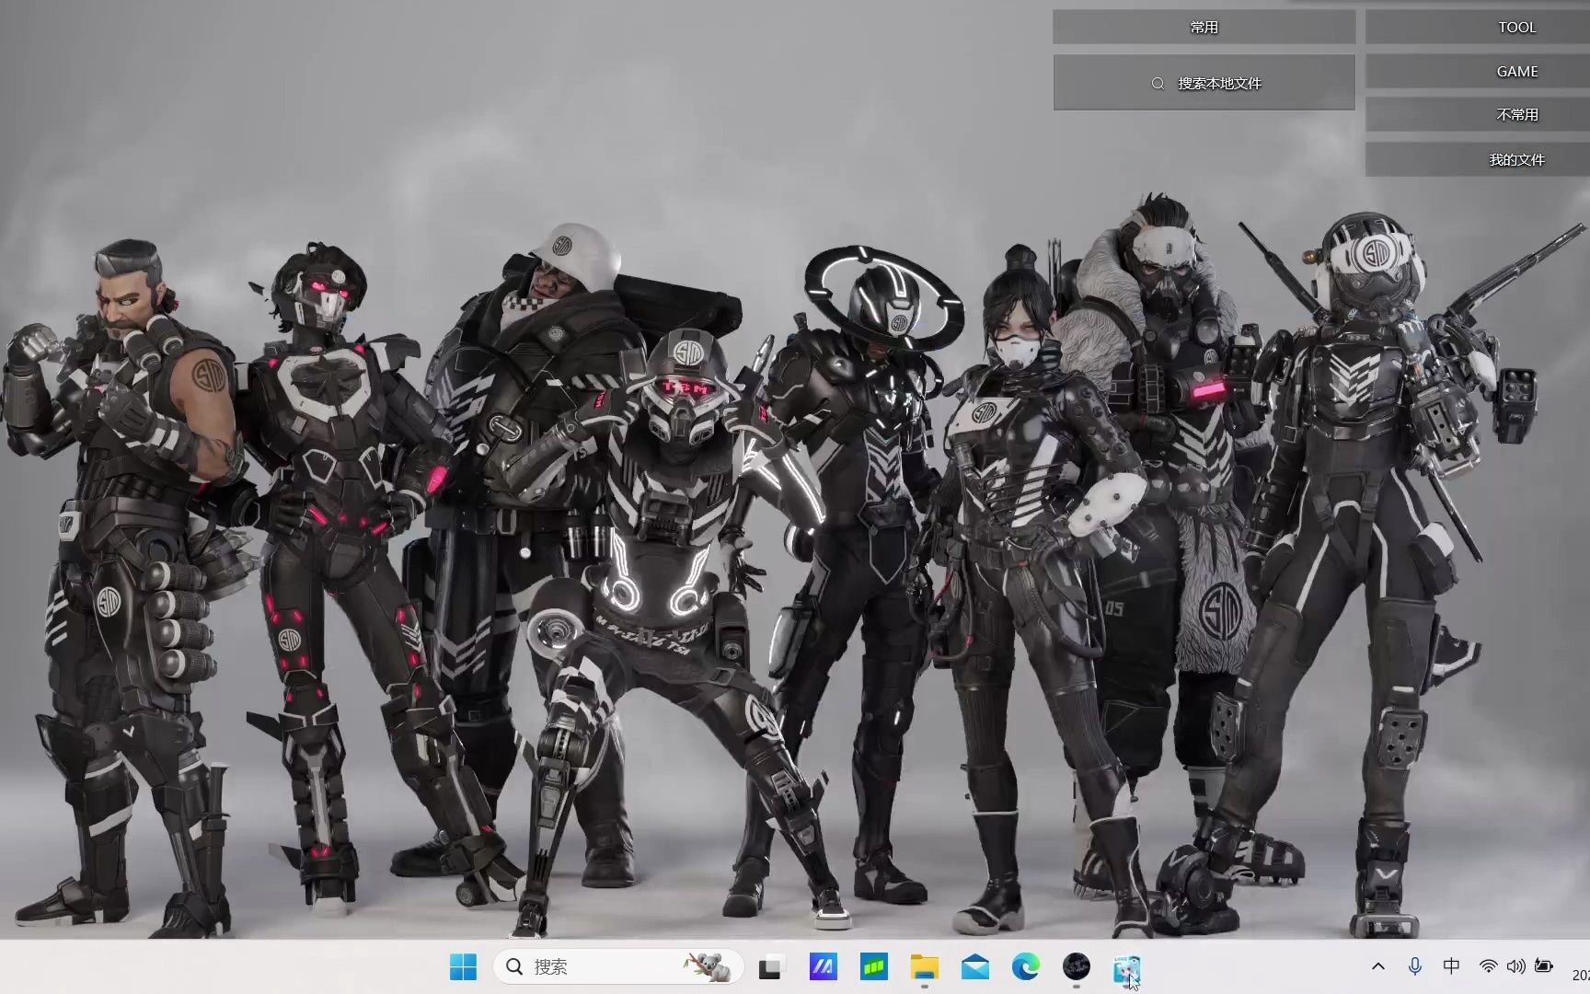Open the 常用 desktop tab
The width and height of the screenshot is (1590, 994).
click(1204, 28)
